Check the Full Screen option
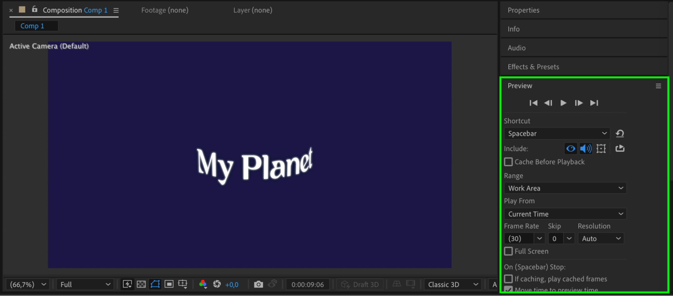Viewport: 673px width, 296px height. pos(508,251)
